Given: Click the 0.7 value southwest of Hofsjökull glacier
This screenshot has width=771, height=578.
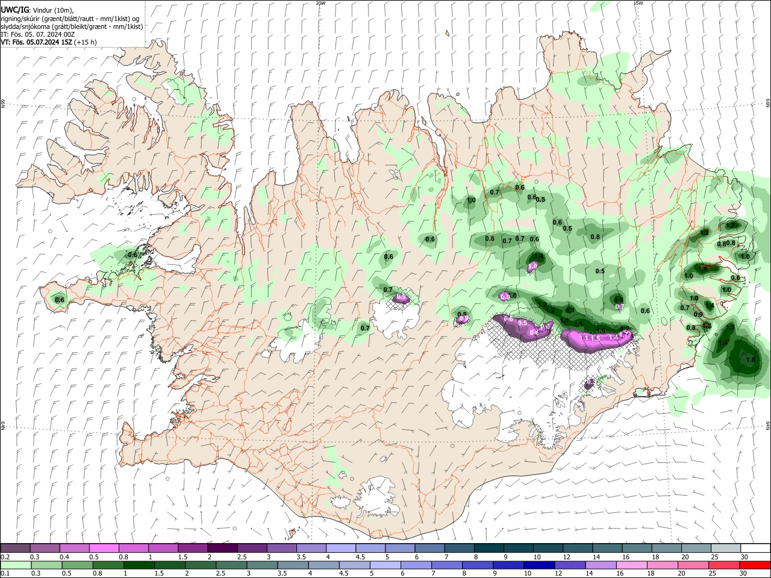Looking at the screenshot, I should 365,328.
